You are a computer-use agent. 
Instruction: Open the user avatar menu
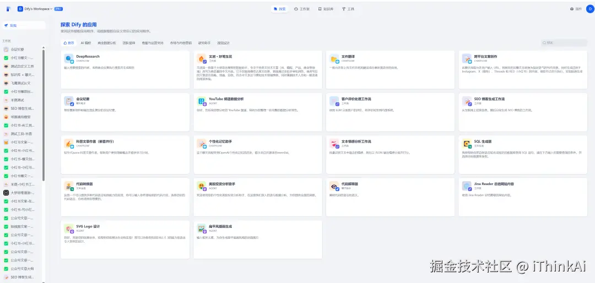click(x=589, y=9)
